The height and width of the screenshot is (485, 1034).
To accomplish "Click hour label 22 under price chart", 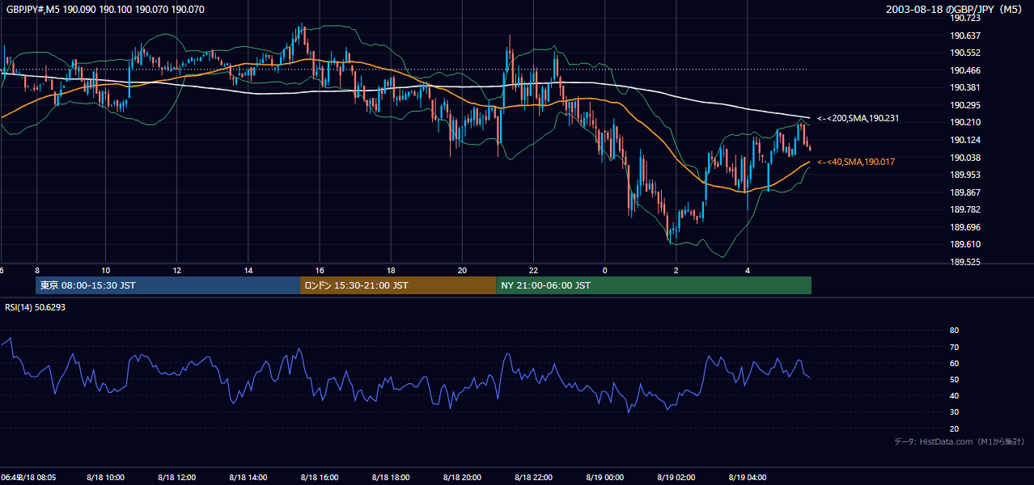I will 533,271.
